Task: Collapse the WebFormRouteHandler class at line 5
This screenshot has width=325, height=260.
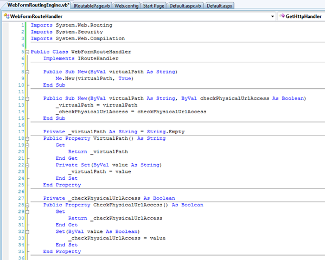Action: click(x=27, y=52)
